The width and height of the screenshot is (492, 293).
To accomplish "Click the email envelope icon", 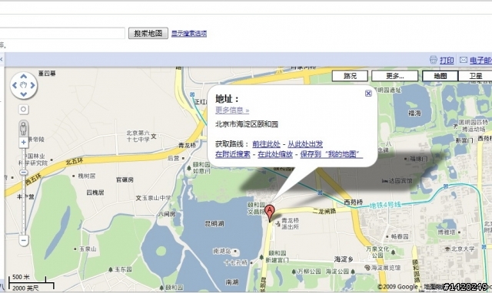I will click(x=464, y=60).
